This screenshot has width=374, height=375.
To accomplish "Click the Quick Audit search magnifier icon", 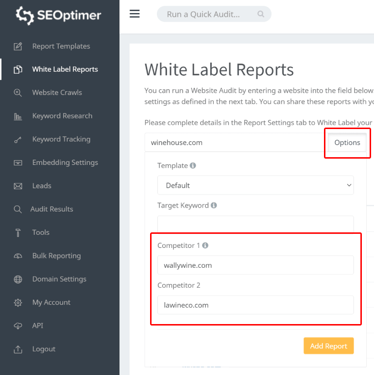I will (261, 14).
